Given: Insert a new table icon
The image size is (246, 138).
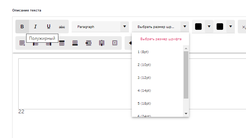Looking at the screenshot, I should [x=22, y=43].
